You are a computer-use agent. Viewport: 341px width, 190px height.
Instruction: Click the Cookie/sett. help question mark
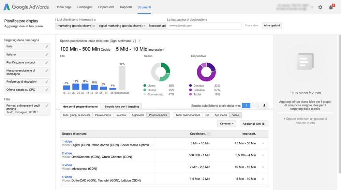pyautogui.click(x=209, y=134)
